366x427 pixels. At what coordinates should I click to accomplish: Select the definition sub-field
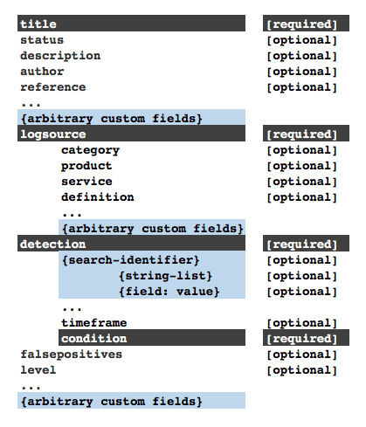[98, 197]
